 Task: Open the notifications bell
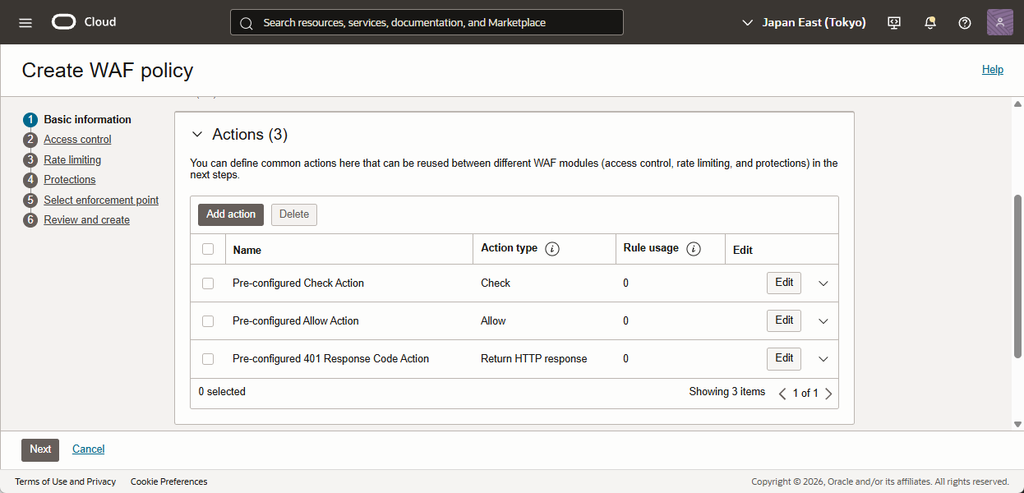[x=929, y=23]
